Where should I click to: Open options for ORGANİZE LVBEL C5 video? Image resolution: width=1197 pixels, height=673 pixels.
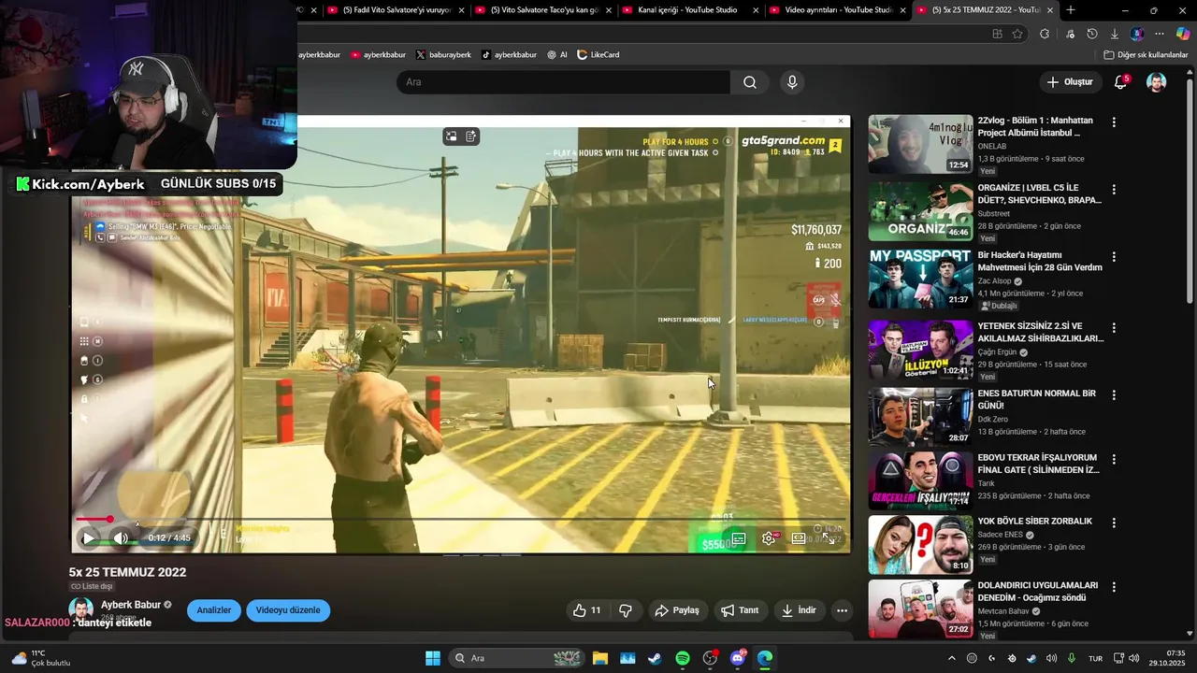tap(1114, 190)
